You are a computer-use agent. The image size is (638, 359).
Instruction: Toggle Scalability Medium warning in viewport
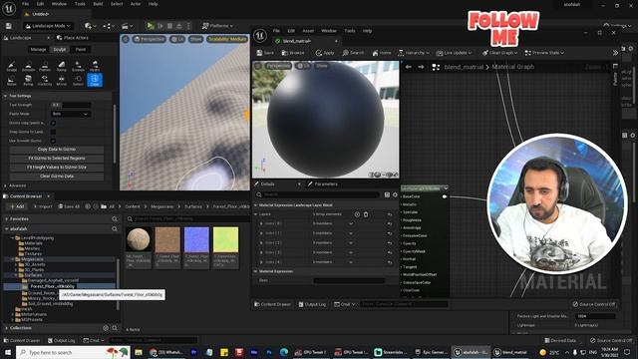pos(227,39)
